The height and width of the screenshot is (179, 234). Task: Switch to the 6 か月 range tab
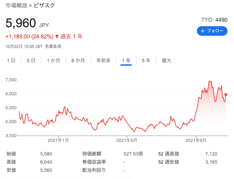point(78,61)
